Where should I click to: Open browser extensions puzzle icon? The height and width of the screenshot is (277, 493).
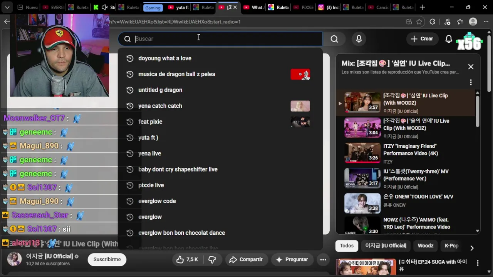point(433,22)
